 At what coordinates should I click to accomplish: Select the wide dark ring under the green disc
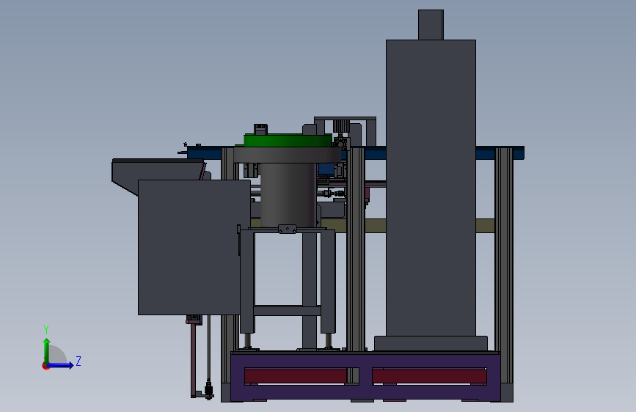tap(288, 155)
